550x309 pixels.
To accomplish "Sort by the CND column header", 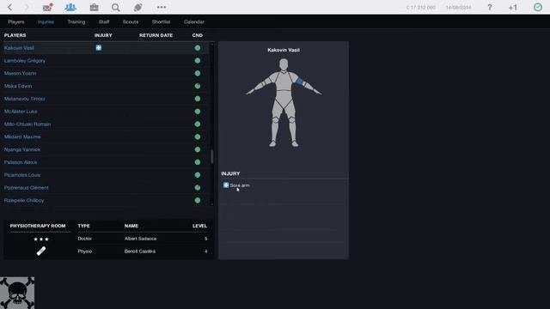I will point(198,35).
